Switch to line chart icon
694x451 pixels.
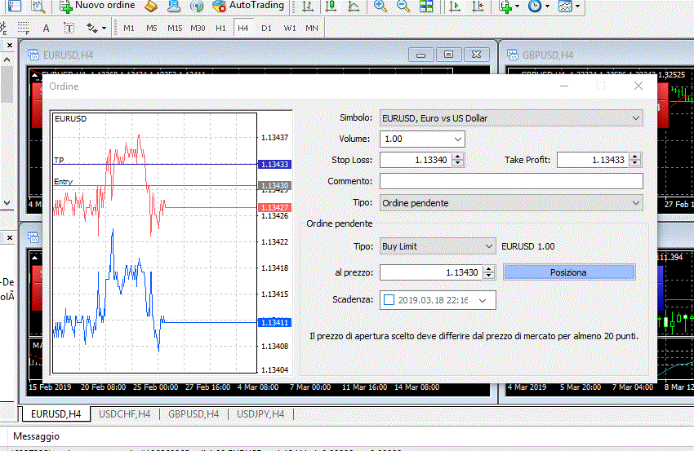(353, 7)
